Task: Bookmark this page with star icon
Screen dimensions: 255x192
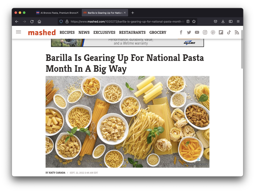Action: (x=194, y=21)
